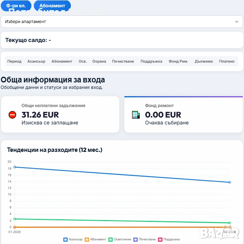
Task: Click the repair fund building icon
Action: [x=136, y=115]
